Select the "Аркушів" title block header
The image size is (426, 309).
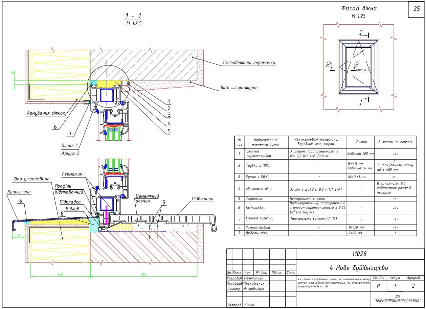(413, 278)
